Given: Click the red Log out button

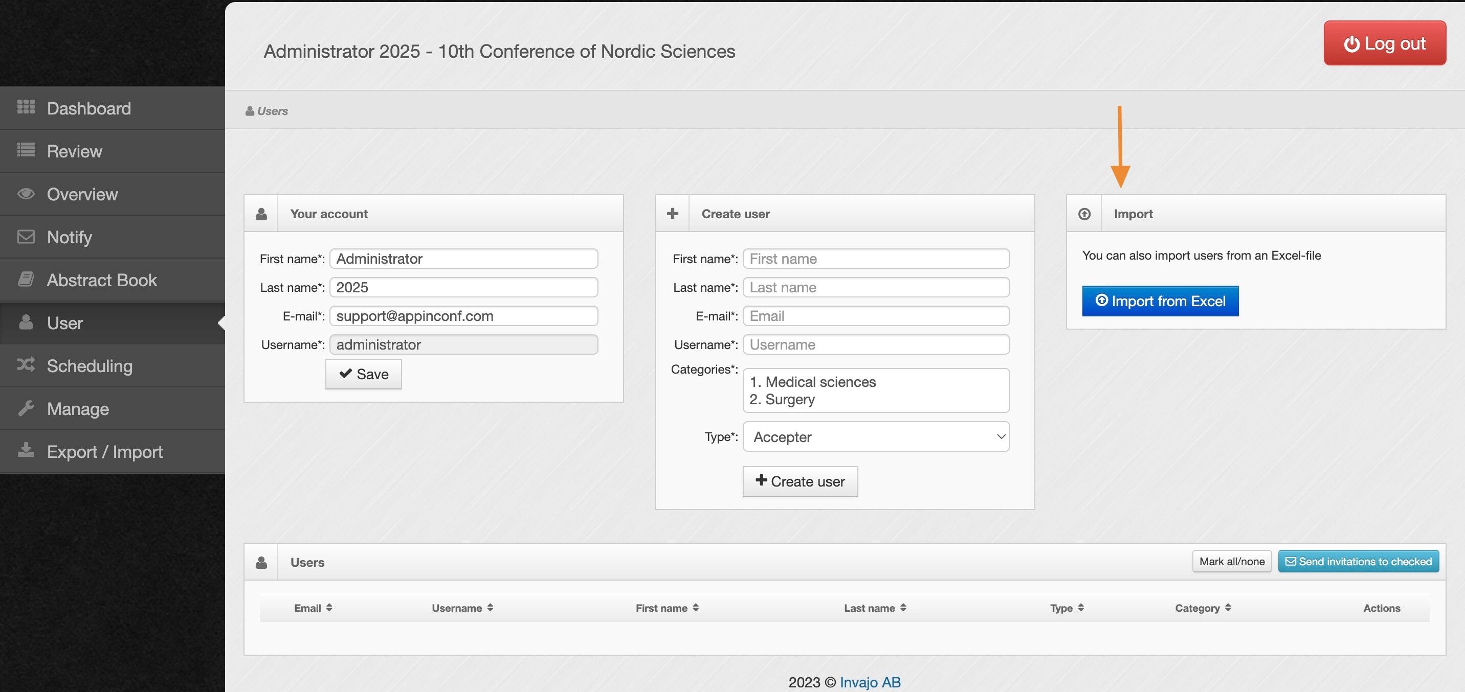Looking at the screenshot, I should coord(1384,43).
